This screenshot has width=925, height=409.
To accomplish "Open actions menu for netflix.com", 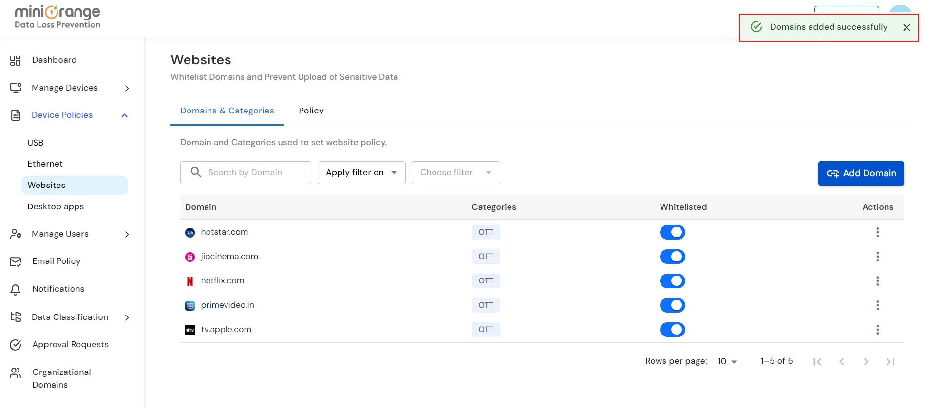I will 878,281.
